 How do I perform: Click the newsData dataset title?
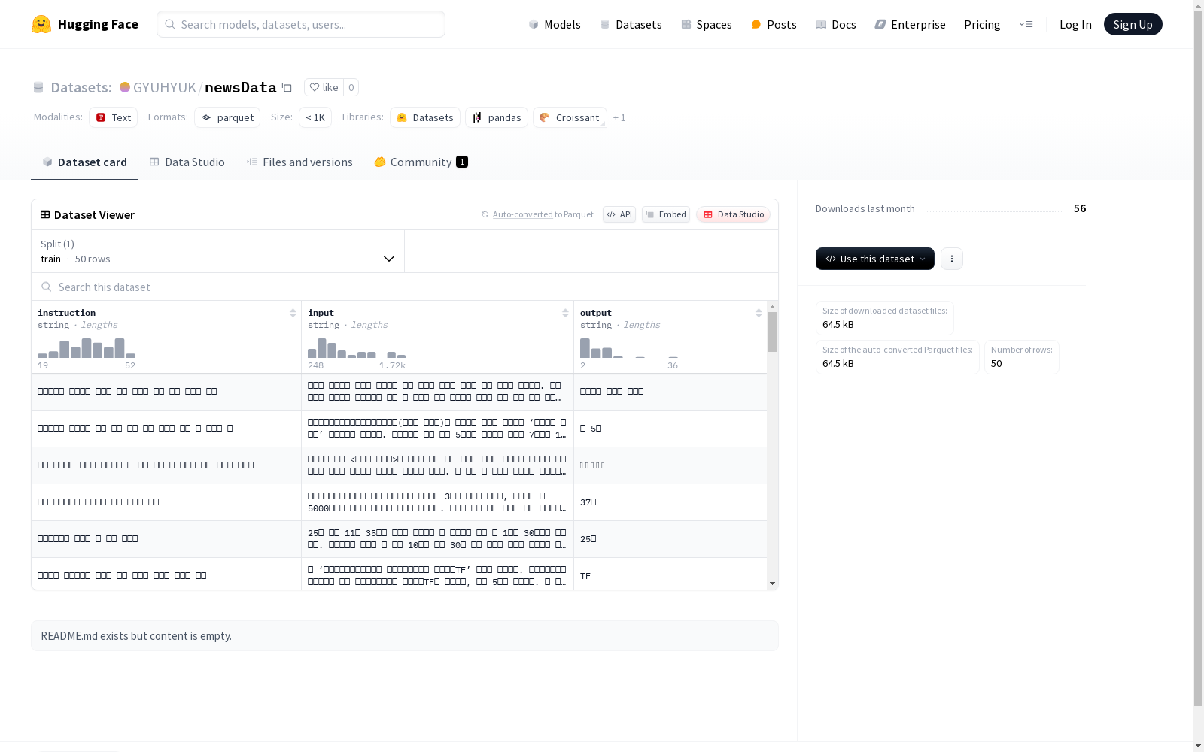241,87
